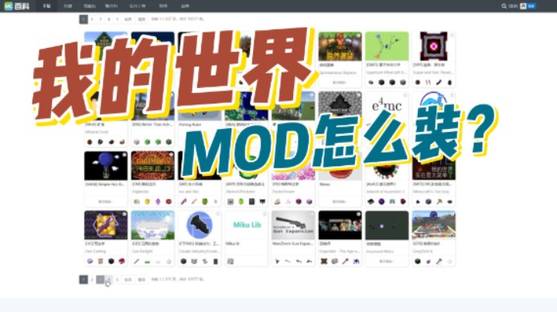Open the Improved Mobs text link
Screen dimensions: 557x312
point(380,251)
